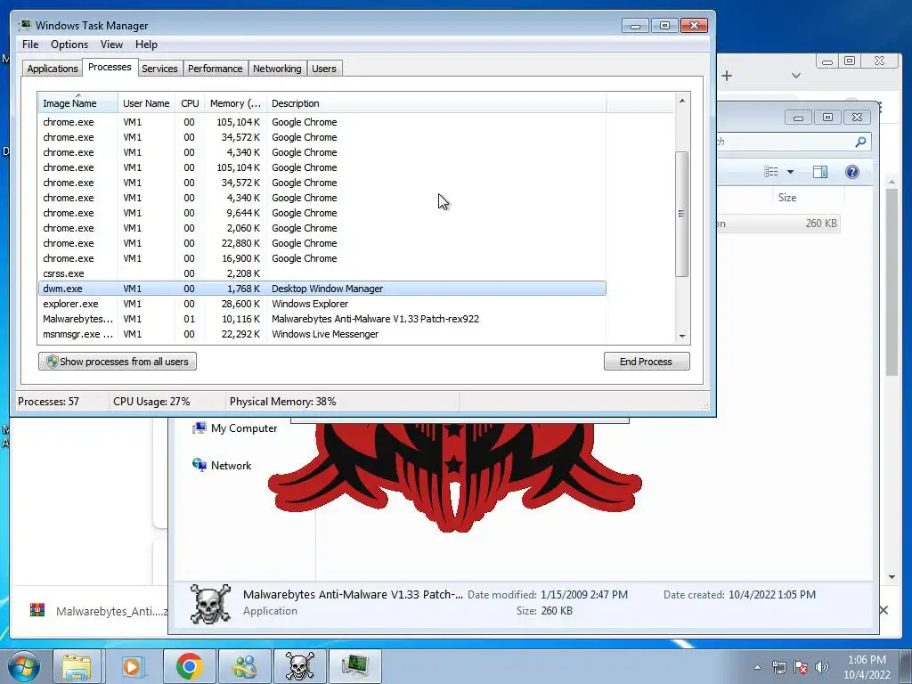Switch to Google Chrome on the taskbar
The height and width of the screenshot is (684, 912).
coord(189,666)
